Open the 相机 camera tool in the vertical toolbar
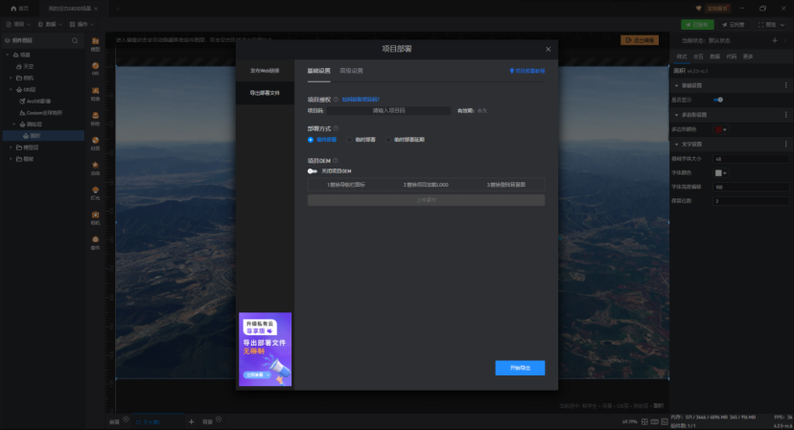 coord(95,217)
